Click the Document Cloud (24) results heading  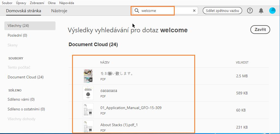tap(93, 45)
